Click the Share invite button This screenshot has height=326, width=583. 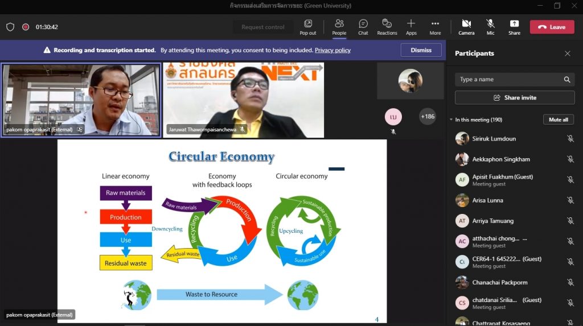click(x=515, y=98)
